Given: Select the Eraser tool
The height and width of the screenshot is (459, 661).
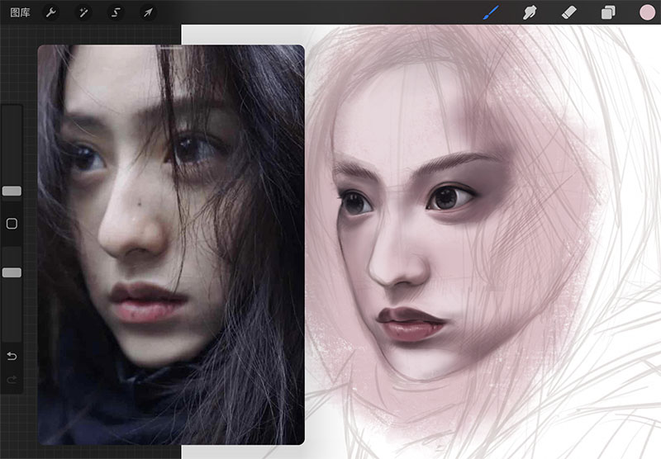Looking at the screenshot, I should (x=568, y=12).
